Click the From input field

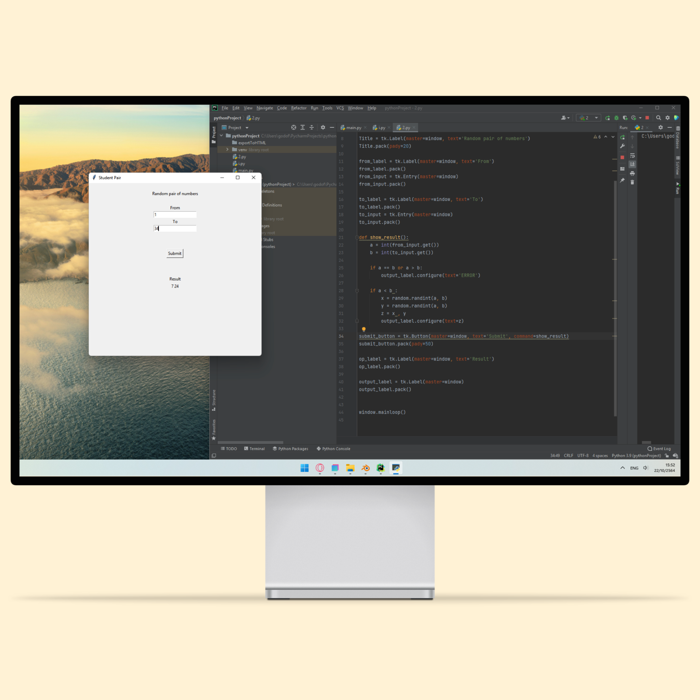175,215
